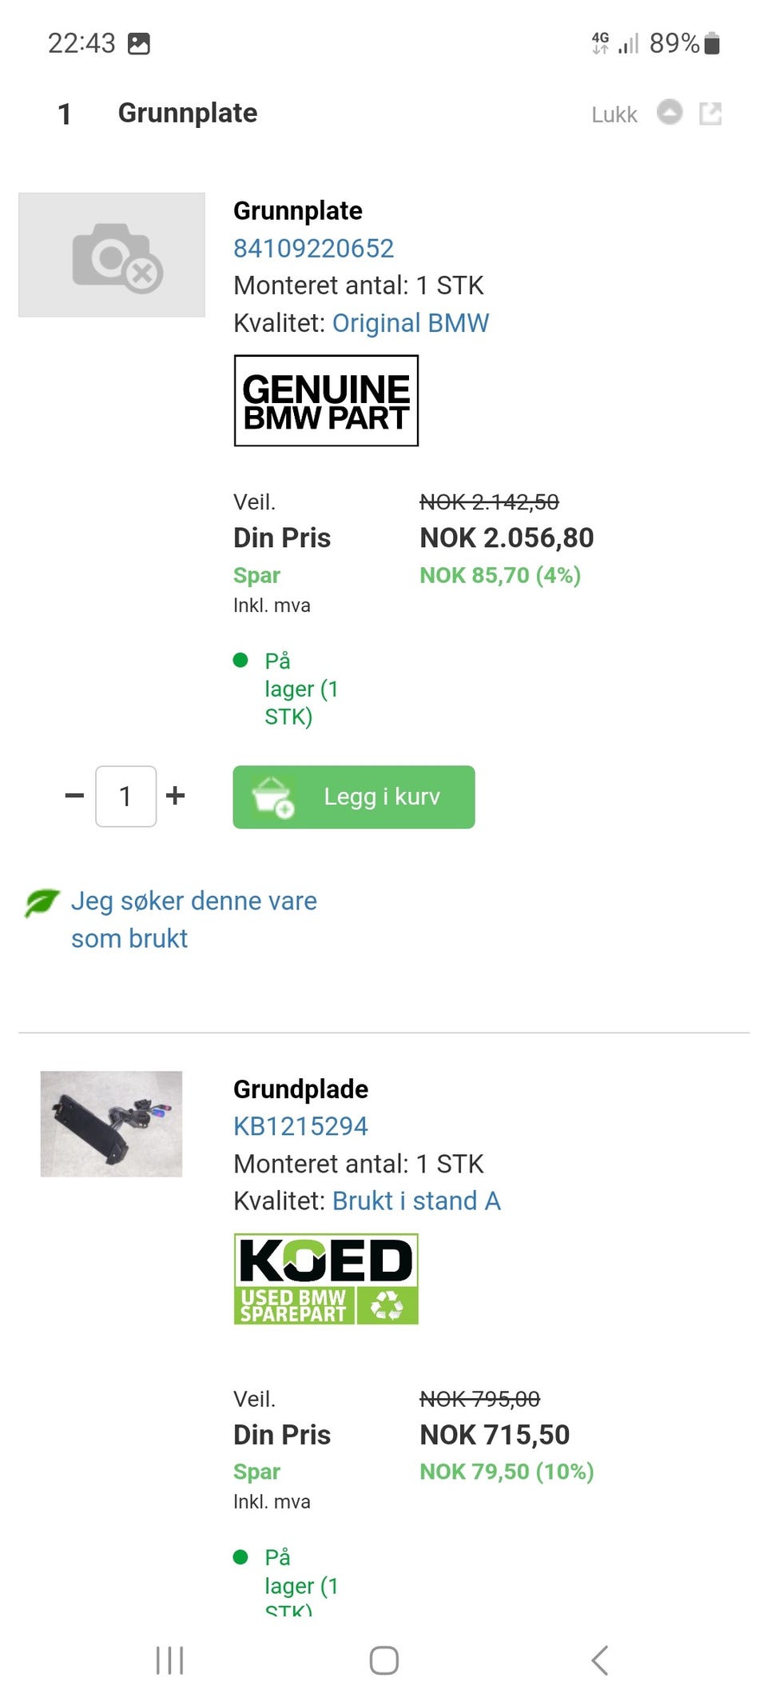Screen dimensions: 767x1706
Task: Tap the missing photo placeholder image
Action: pyautogui.click(x=112, y=255)
